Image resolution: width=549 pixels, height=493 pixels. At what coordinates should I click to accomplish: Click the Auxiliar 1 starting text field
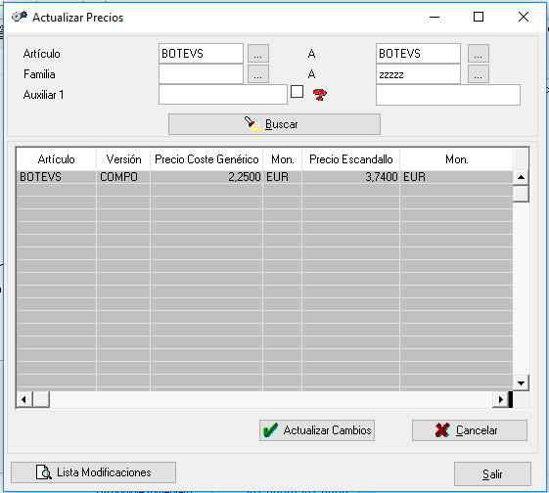click(x=223, y=95)
